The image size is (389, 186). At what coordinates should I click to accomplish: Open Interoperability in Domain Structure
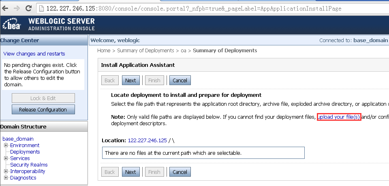(x=28, y=171)
